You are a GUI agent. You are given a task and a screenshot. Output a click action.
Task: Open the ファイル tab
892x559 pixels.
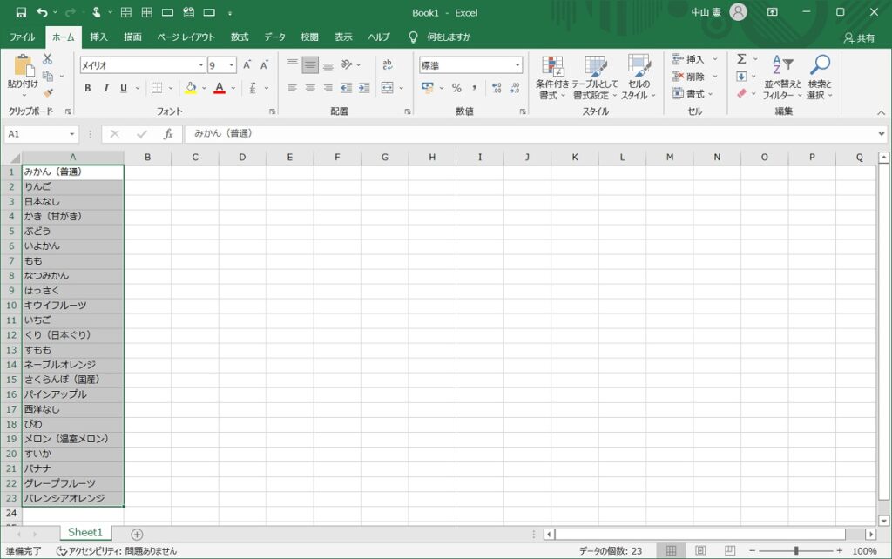point(22,37)
